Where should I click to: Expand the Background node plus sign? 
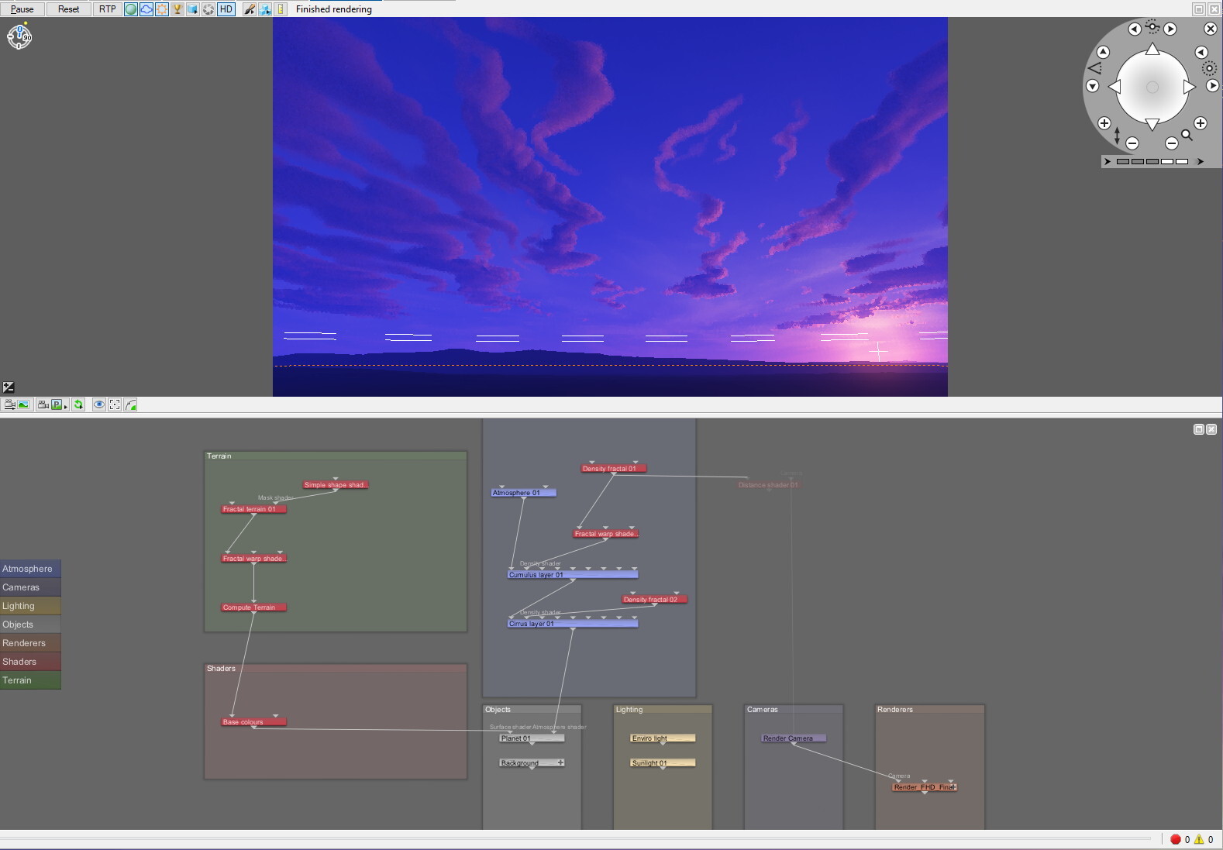[560, 763]
